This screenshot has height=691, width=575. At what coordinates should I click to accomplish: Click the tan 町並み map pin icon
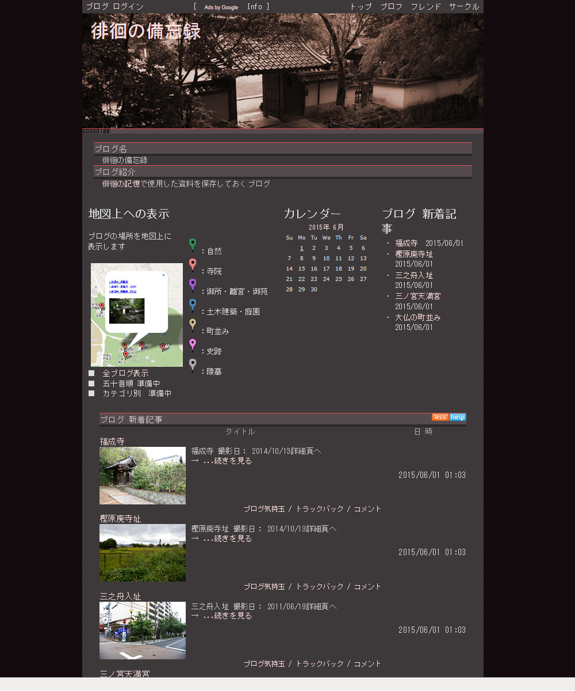(193, 325)
